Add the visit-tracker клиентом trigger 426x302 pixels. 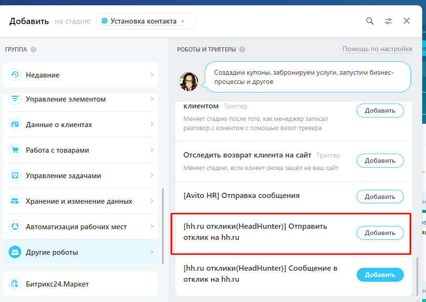click(380, 110)
